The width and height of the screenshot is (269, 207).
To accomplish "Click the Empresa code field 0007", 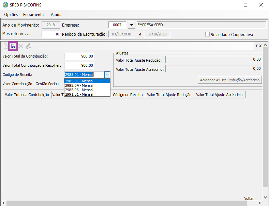I will point(117,25).
